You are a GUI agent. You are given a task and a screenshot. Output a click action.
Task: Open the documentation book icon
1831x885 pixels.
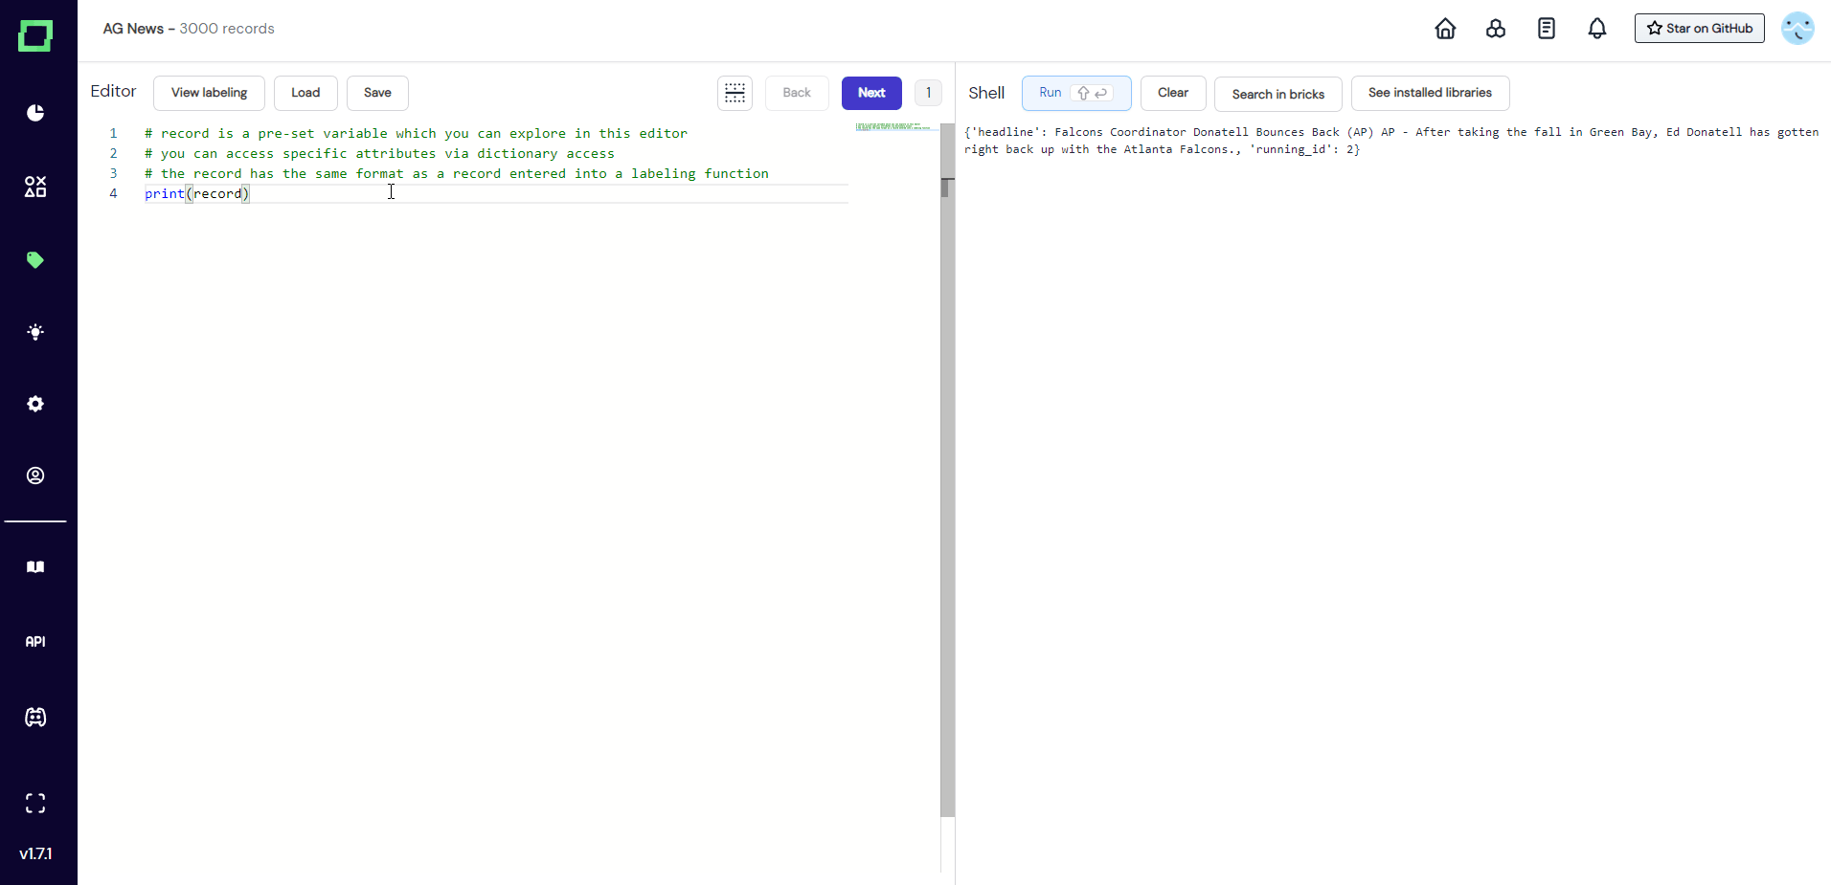point(35,567)
